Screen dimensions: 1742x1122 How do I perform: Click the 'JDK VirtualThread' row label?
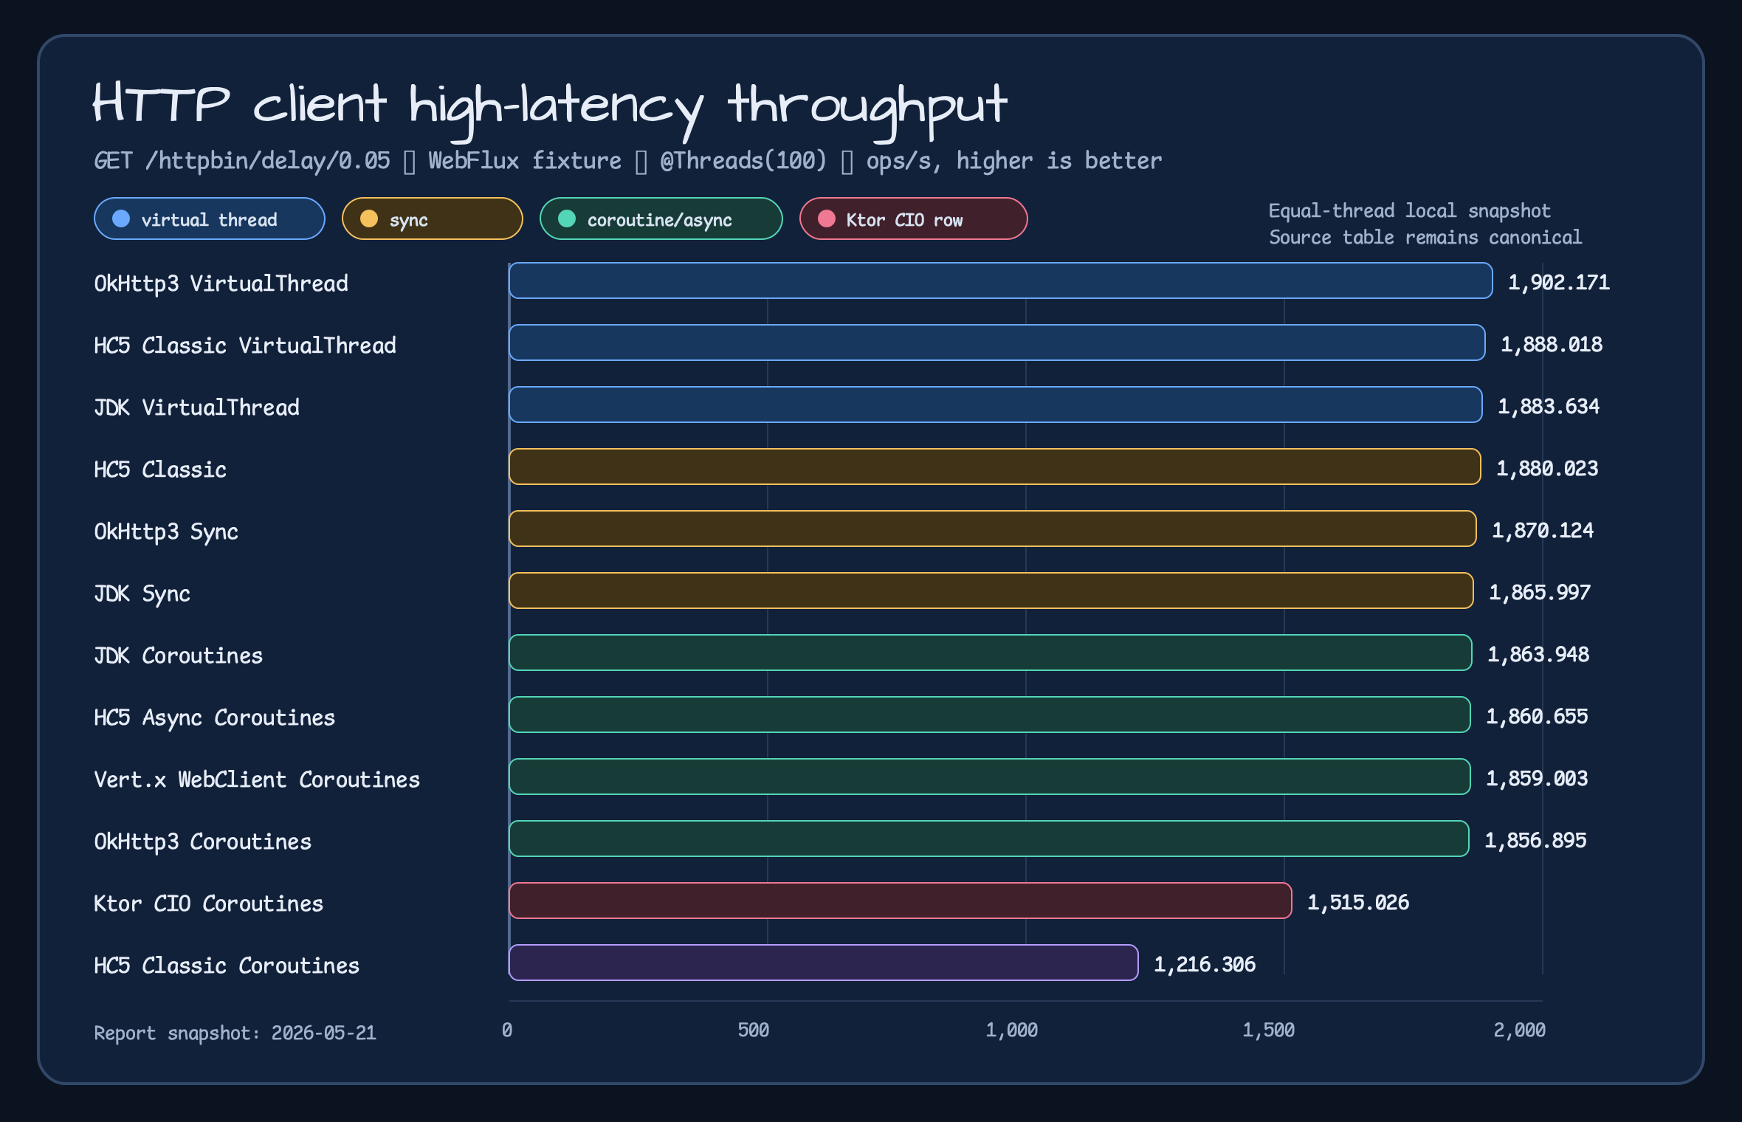tap(196, 407)
